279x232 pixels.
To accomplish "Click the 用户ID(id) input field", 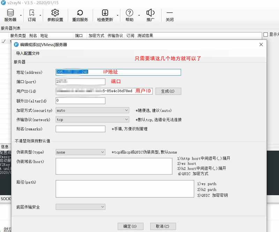I will click(104, 91).
